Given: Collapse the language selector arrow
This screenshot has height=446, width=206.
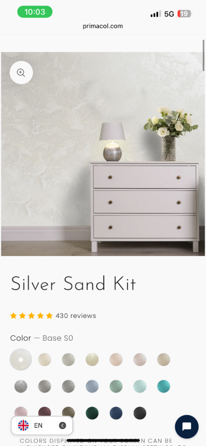Looking at the screenshot, I should coord(62,426).
